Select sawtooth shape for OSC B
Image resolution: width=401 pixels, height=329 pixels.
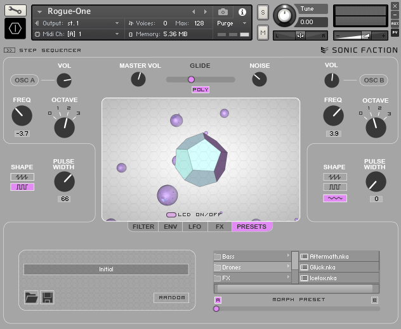[335, 177]
